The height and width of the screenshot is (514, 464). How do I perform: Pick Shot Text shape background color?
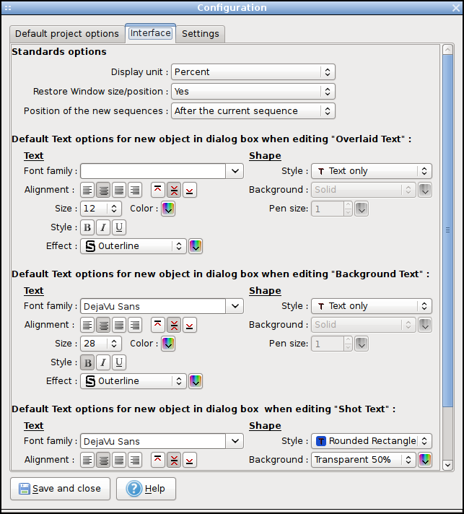[x=425, y=460]
